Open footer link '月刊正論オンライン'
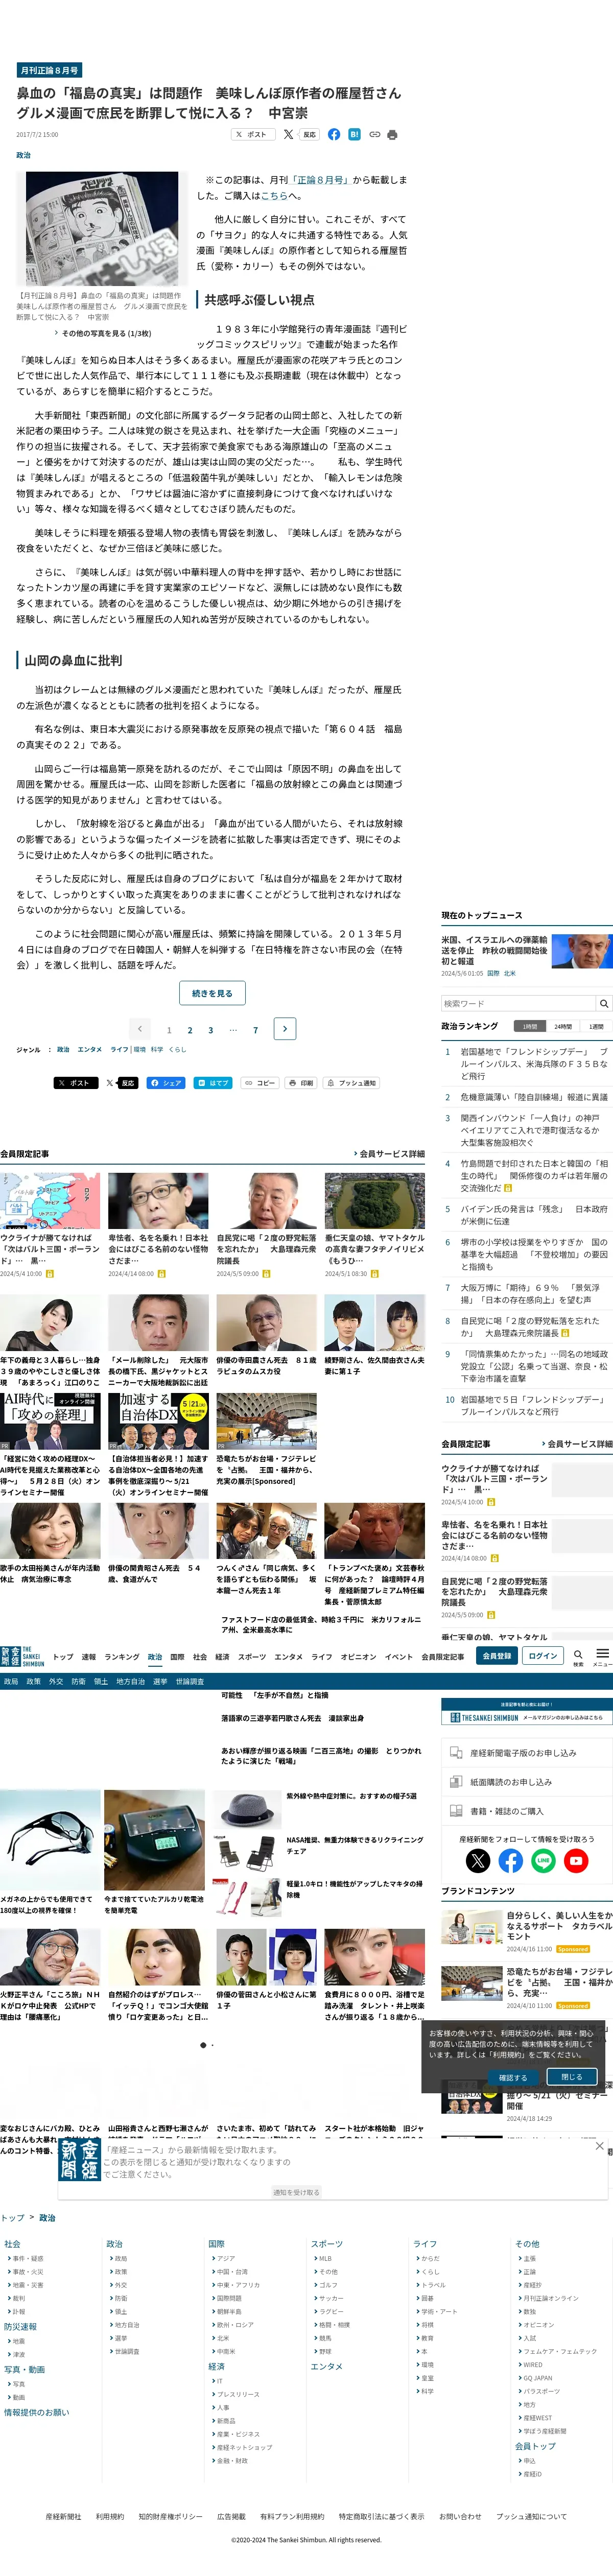The height and width of the screenshot is (2576, 613). click(552, 2298)
